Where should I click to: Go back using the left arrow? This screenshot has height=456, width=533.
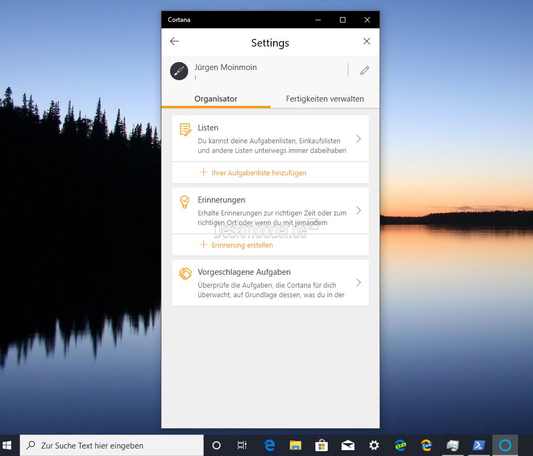[174, 42]
